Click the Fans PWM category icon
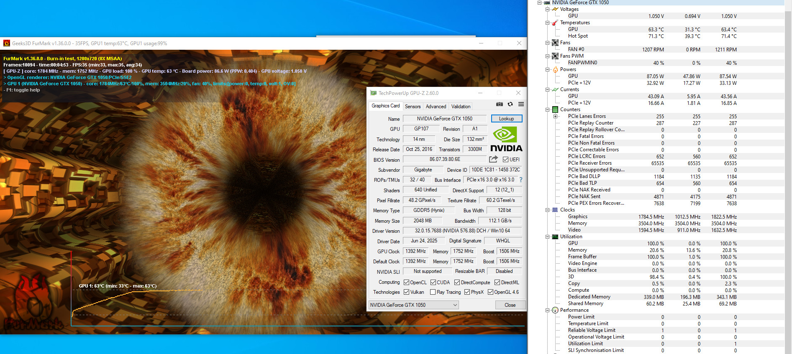The height and width of the screenshot is (354, 792). [555, 56]
